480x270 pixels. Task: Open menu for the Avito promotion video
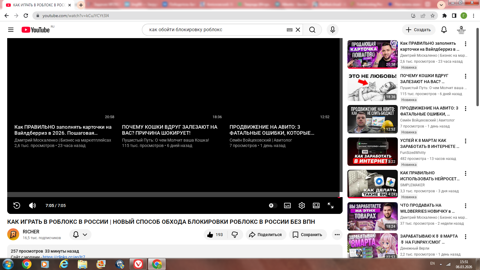[466, 109]
